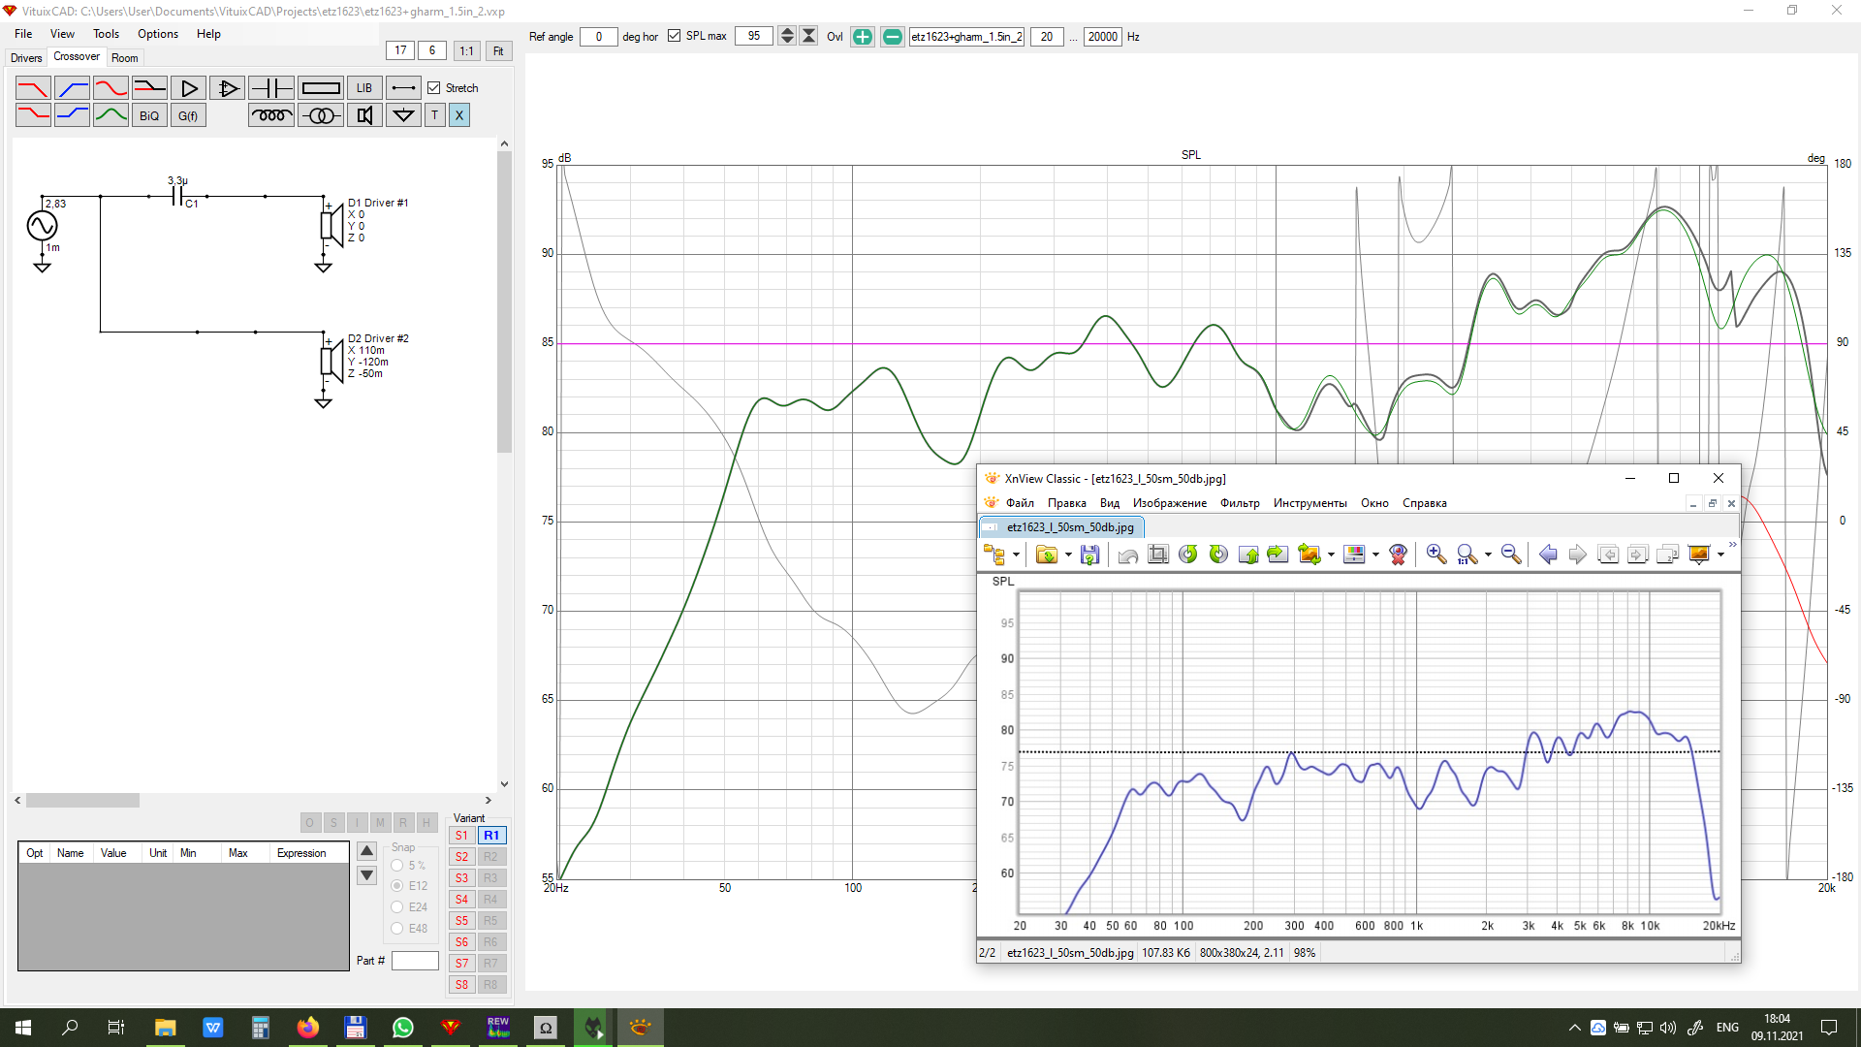Open the XnView browser tree dropdown arrow
Image resolution: width=1861 pixels, height=1047 pixels.
[1016, 555]
